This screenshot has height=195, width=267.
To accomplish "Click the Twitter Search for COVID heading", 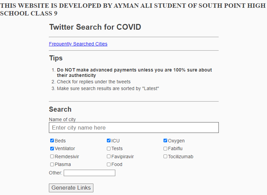I will coord(95,27).
